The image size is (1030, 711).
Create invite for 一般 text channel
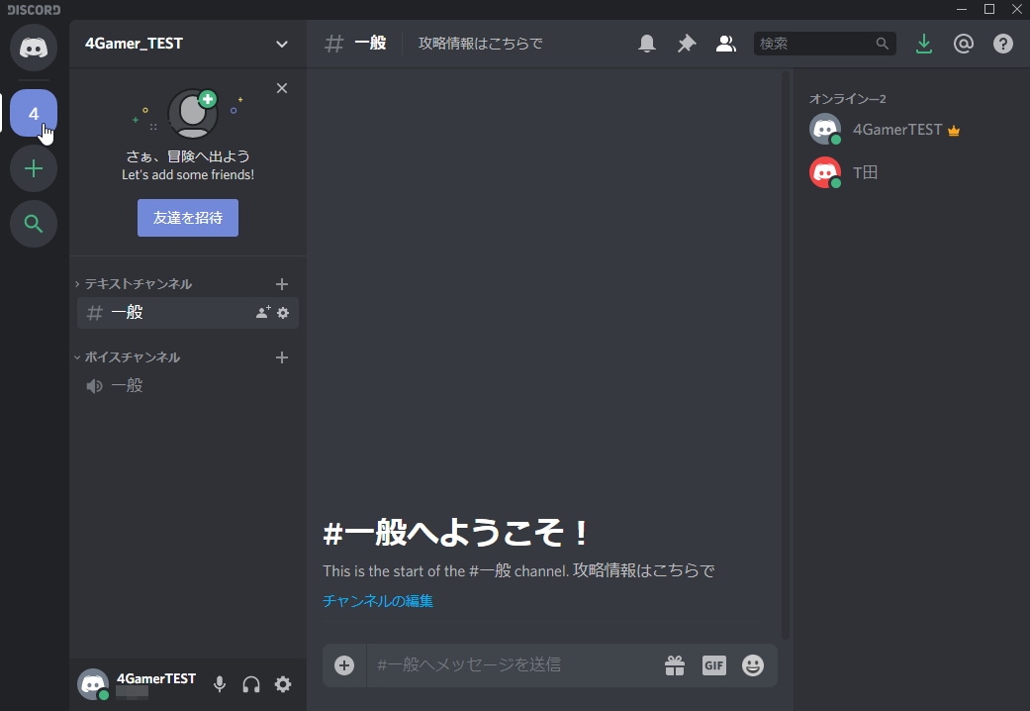click(263, 312)
